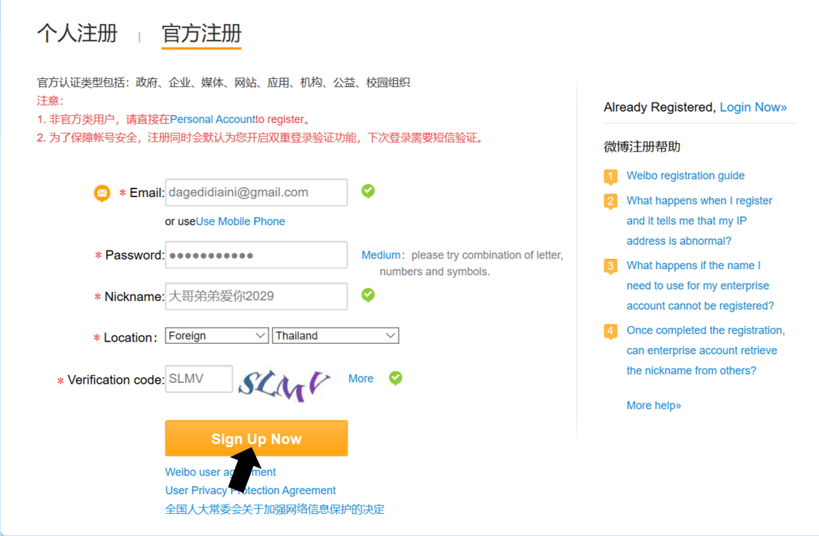Click number 2 help badge icon
The image size is (819, 536).
[610, 201]
